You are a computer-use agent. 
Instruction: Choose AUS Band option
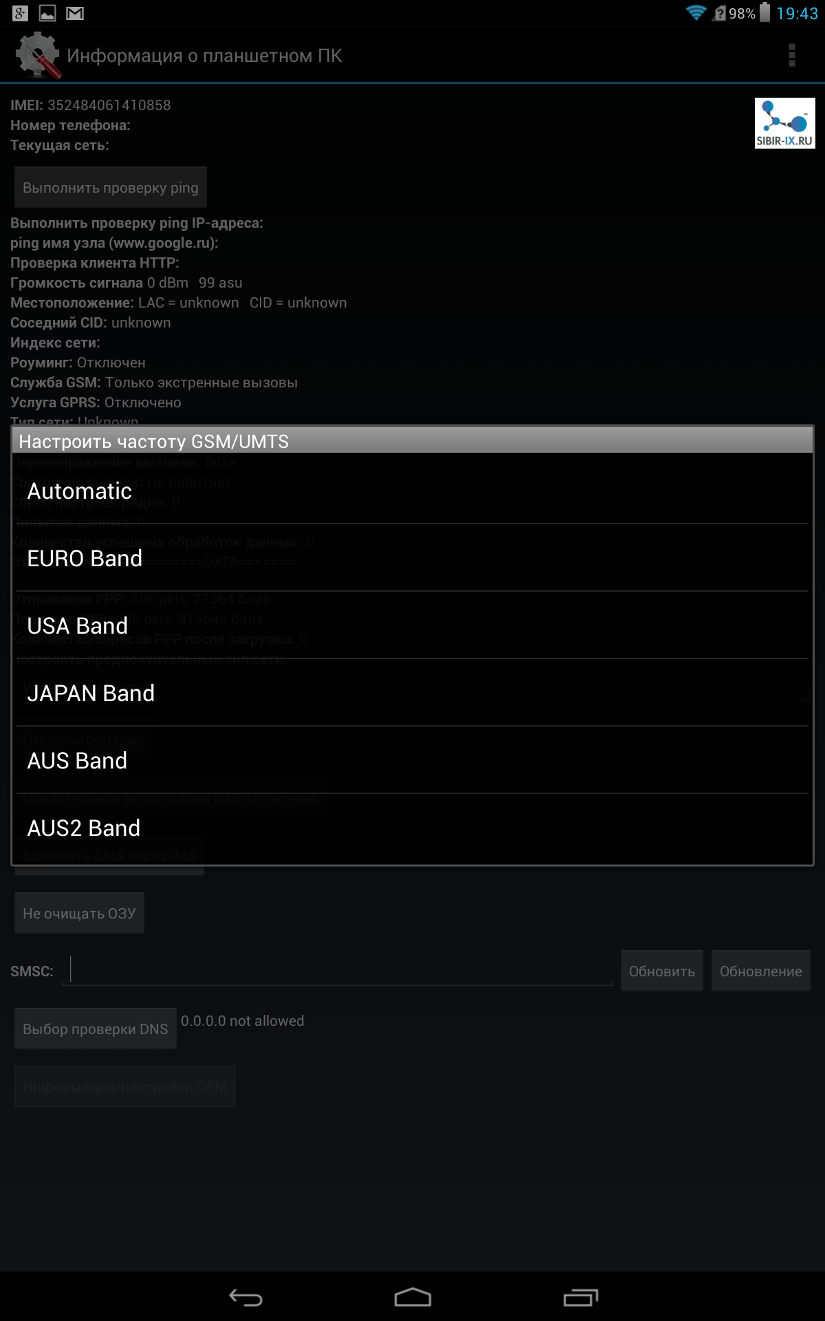coord(412,760)
